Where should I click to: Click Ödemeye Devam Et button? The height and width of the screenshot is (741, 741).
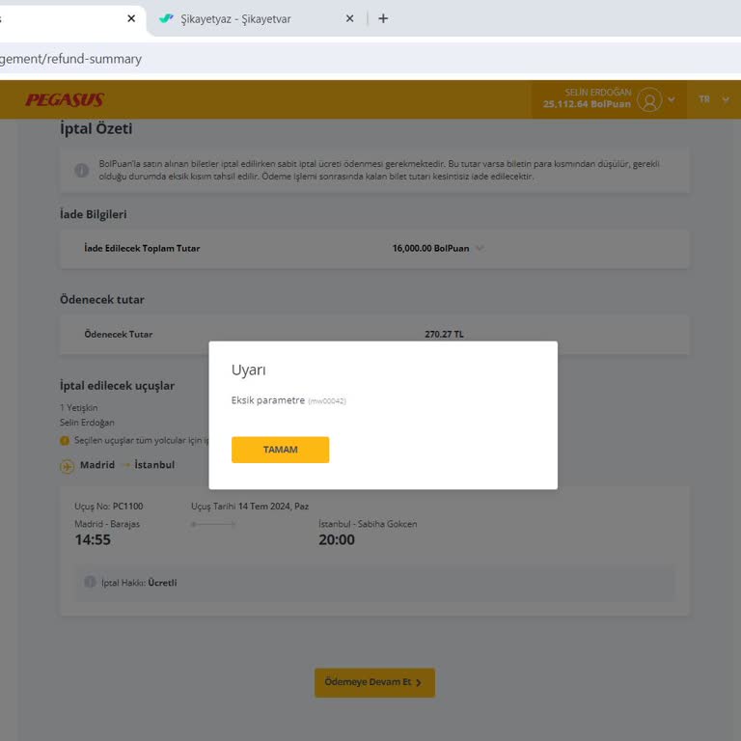pyautogui.click(x=374, y=682)
